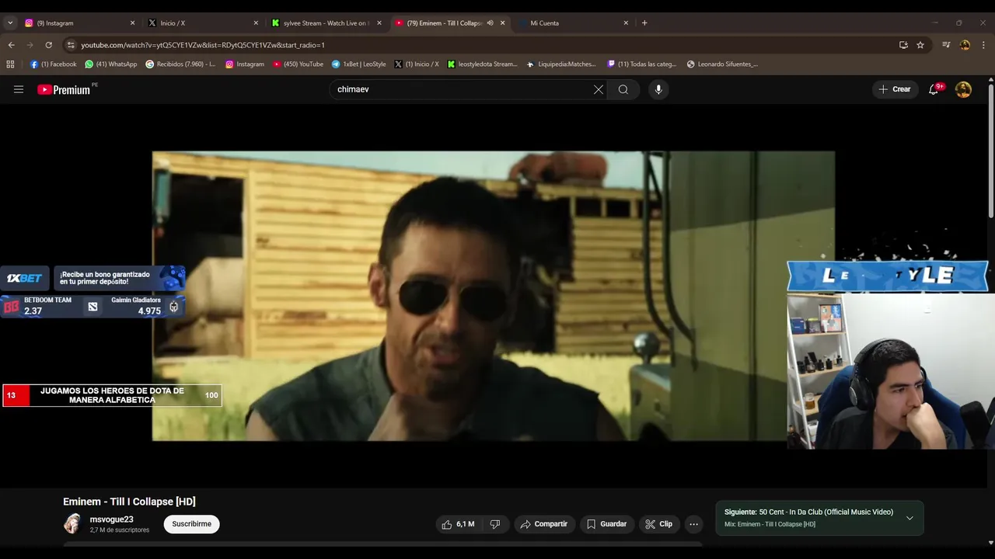Save the video with Guardar
Screen dimensions: 995x559
pyautogui.click(x=606, y=524)
